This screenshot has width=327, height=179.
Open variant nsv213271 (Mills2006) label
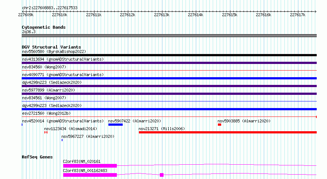point(162,129)
